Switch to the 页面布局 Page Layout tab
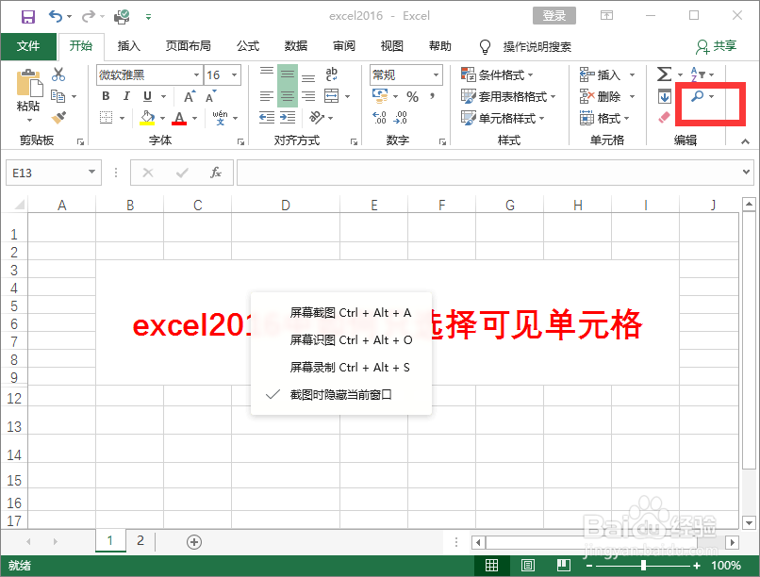The height and width of the screenshot is (577, 760). tap(189, 46)
